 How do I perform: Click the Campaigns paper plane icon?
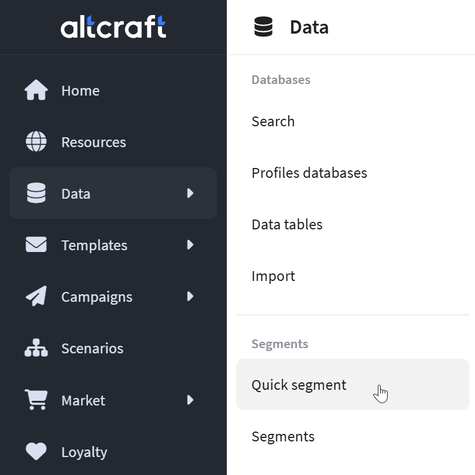tap(36, 296)
